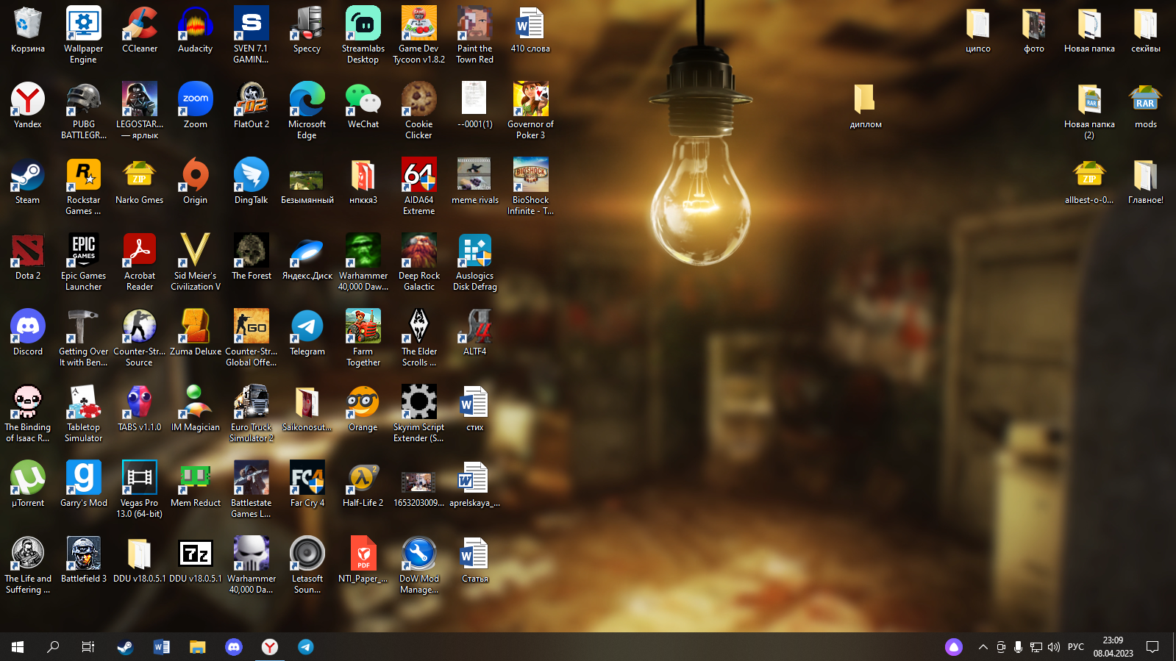The image size is (1176, 661).
Task: Click the DoW Mod Manager icon
Action: coord(419,564)
